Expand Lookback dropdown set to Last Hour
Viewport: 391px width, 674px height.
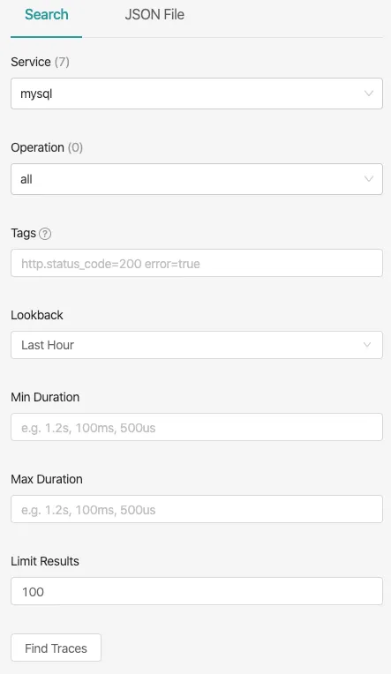(x=197, y=345)
